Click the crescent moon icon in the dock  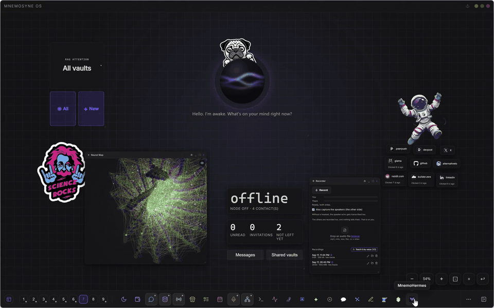(x=124, y=299)
